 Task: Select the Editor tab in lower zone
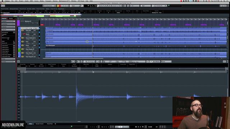point(31,124)
